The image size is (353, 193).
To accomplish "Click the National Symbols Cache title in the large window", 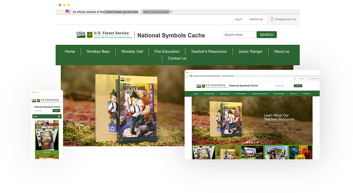I will click(x=171, y=35).
